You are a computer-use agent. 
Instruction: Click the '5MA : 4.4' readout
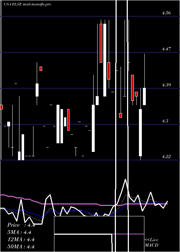pos(19,232)
